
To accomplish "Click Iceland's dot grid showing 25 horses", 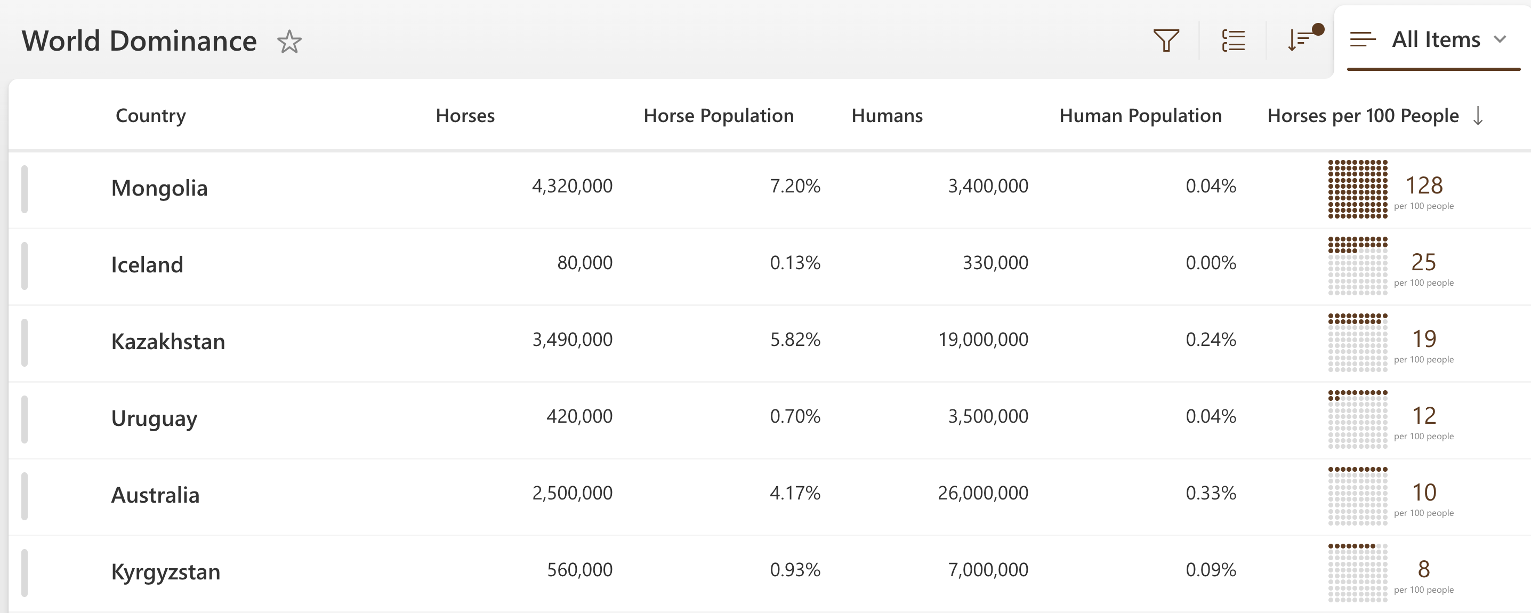I will tap(1357, 266).
